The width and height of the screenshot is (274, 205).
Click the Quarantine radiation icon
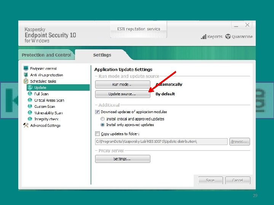pos(228,36)
